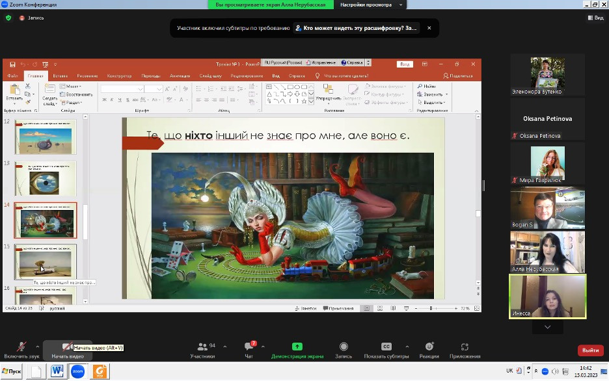Viewport: 609px width, 381px height.
Task: Select the oval shape in shapes gallery
Action: (297, 87)
